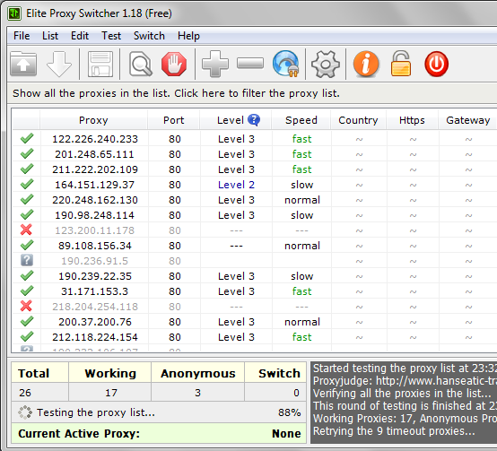Viewport: 497px width, 451px height.
Task: Click green checkmark for 212.118.224.154
Action: pos(27,336)
